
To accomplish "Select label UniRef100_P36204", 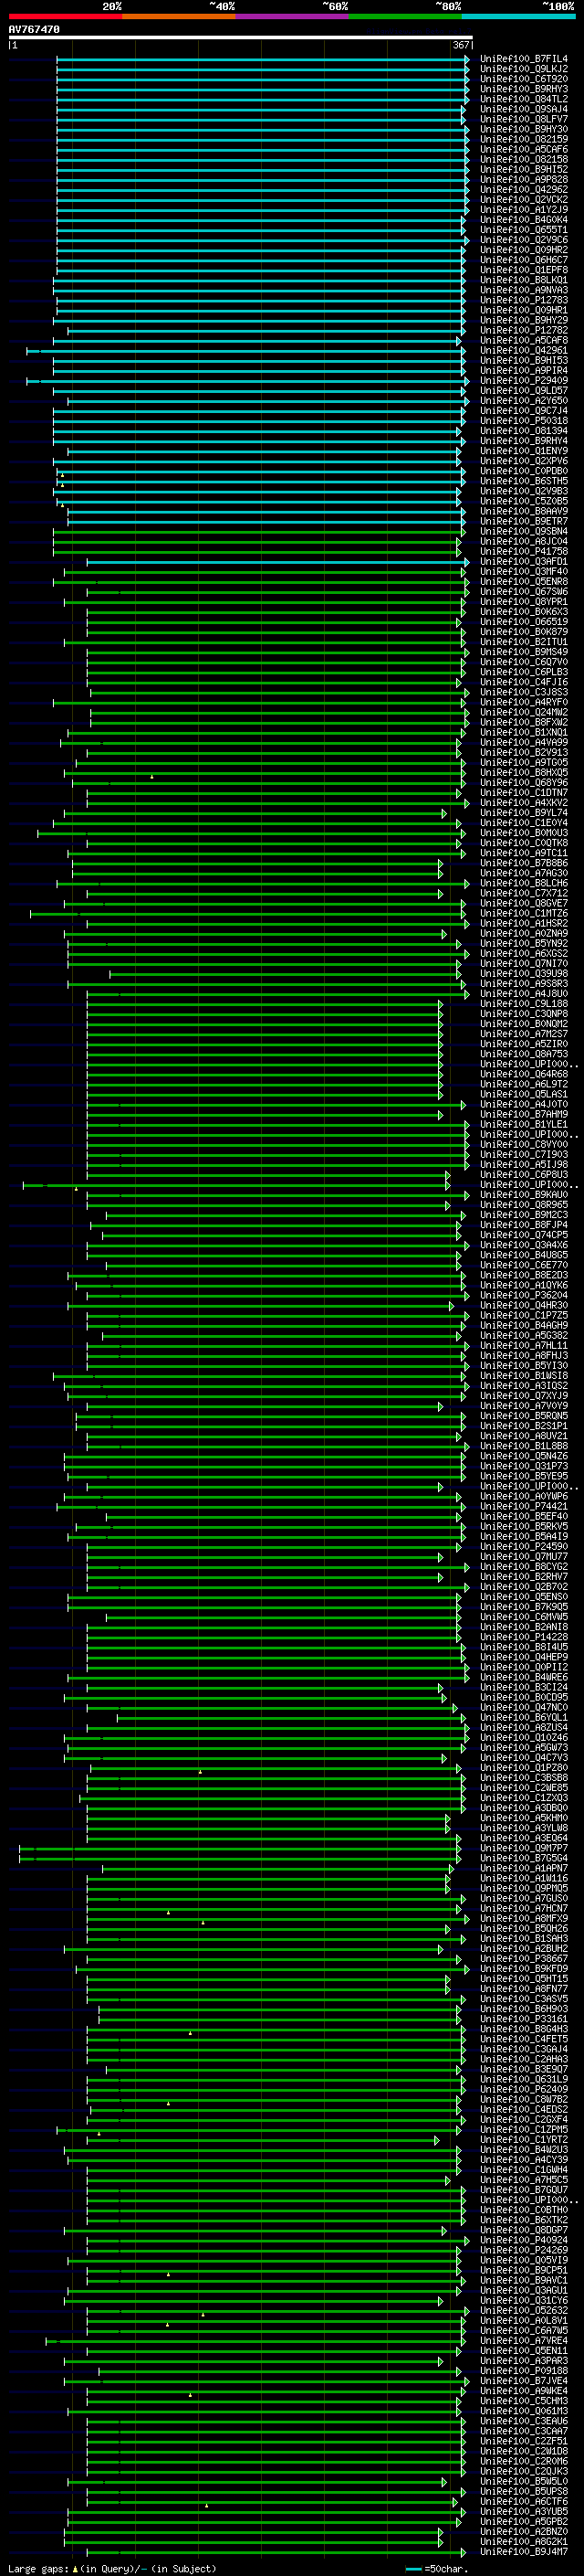I will click(524, 1295).
